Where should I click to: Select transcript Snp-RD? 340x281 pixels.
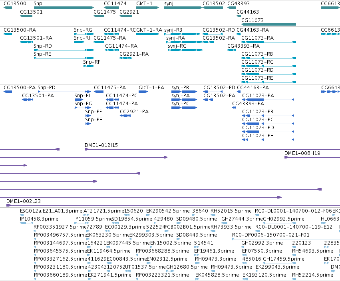43,46
